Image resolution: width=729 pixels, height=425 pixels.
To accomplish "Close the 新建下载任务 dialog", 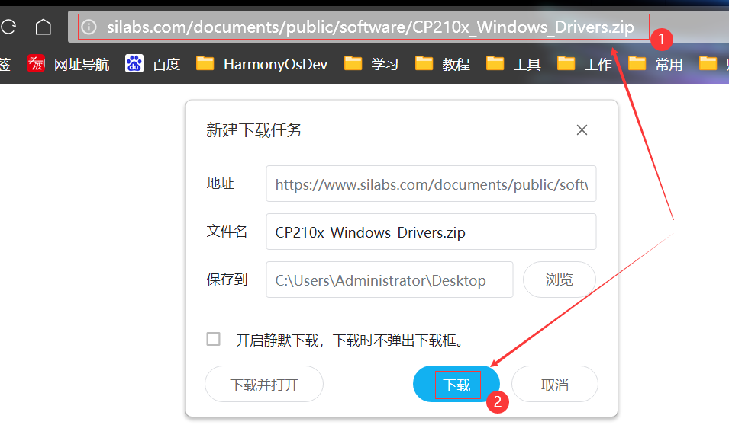I will click(x=582, y=130).
